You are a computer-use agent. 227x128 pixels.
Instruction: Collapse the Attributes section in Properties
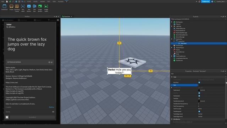172,119
